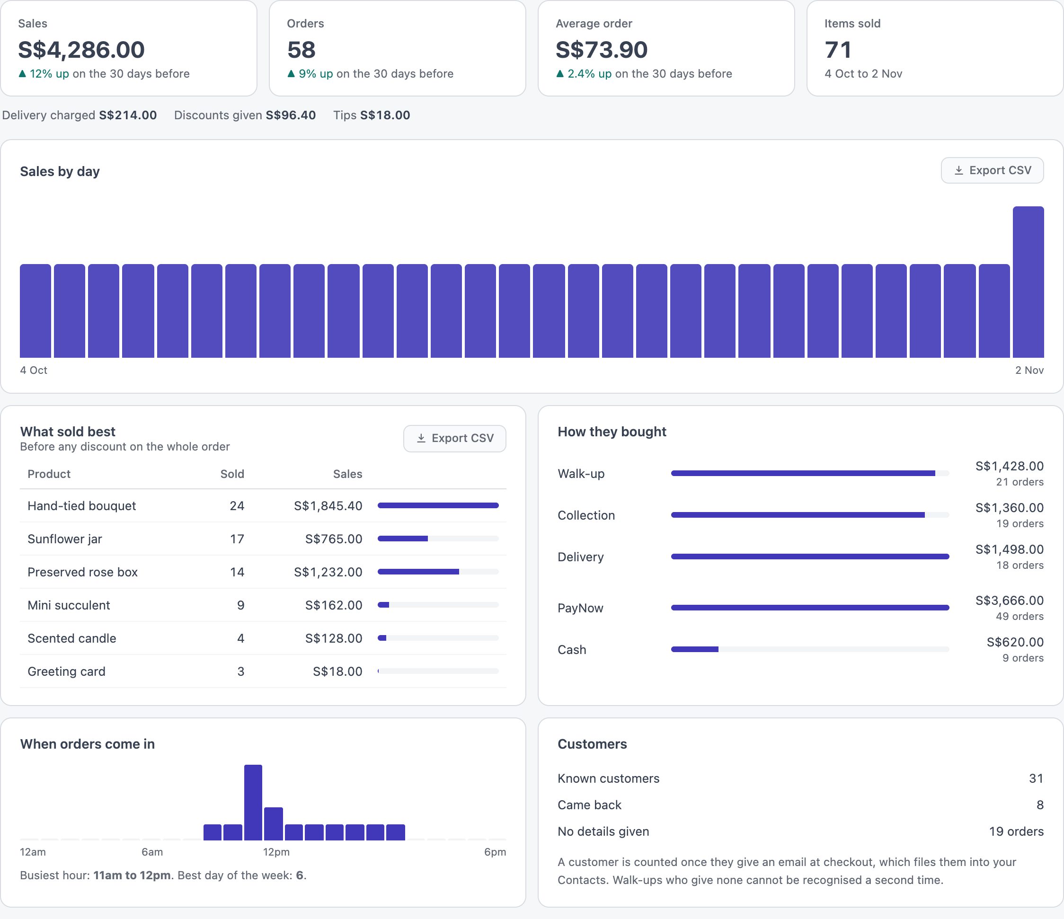
Task: Click the Items sold summary card
Action: click(x=935, y=48)
